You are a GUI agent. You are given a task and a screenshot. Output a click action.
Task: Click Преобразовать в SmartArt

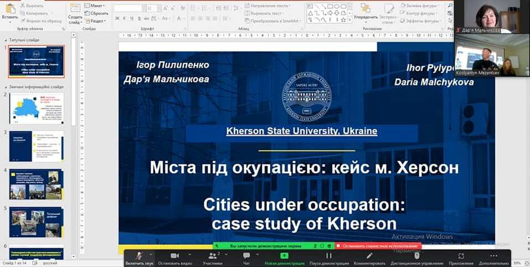point(273,21)
